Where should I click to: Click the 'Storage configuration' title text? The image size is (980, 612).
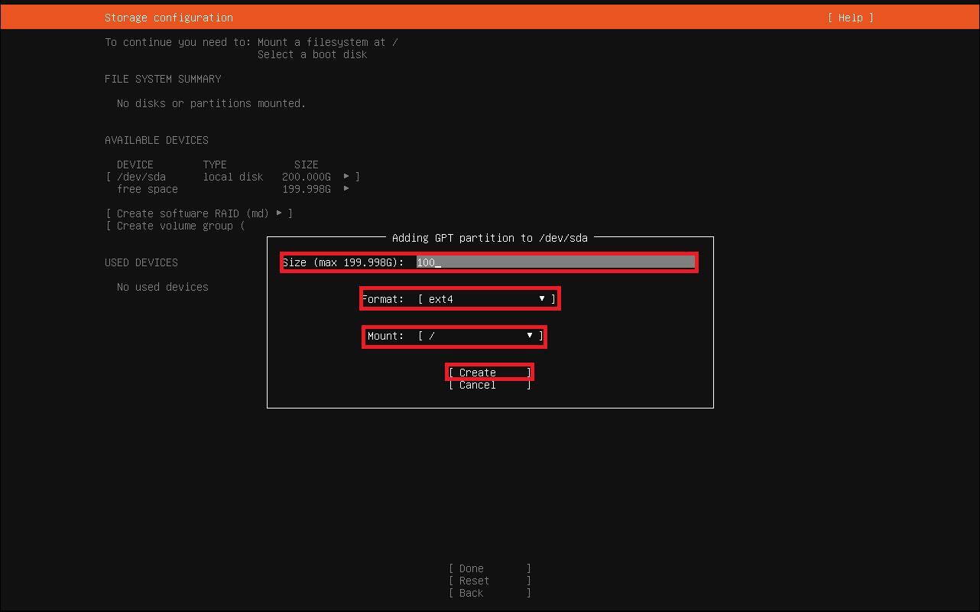[169, 18]
